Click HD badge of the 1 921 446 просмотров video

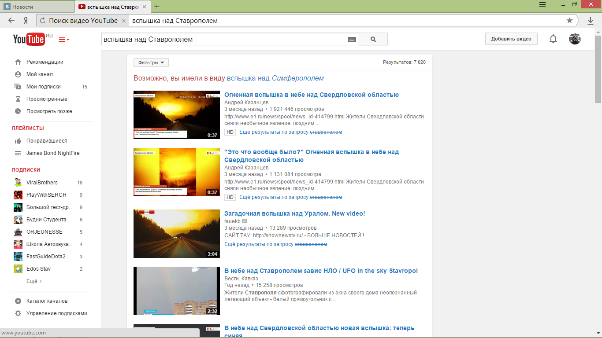[x=230, y=132]
